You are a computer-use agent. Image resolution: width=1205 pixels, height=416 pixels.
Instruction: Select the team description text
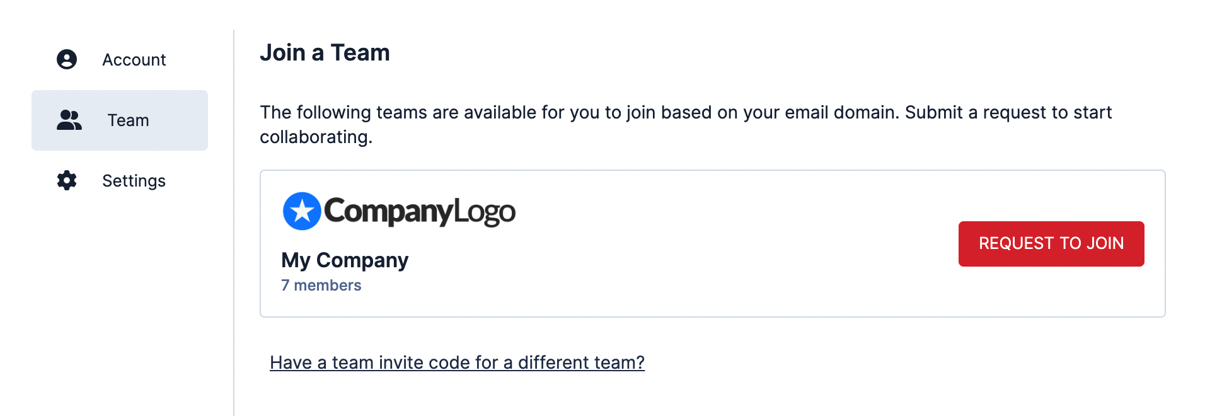[686, 124]
